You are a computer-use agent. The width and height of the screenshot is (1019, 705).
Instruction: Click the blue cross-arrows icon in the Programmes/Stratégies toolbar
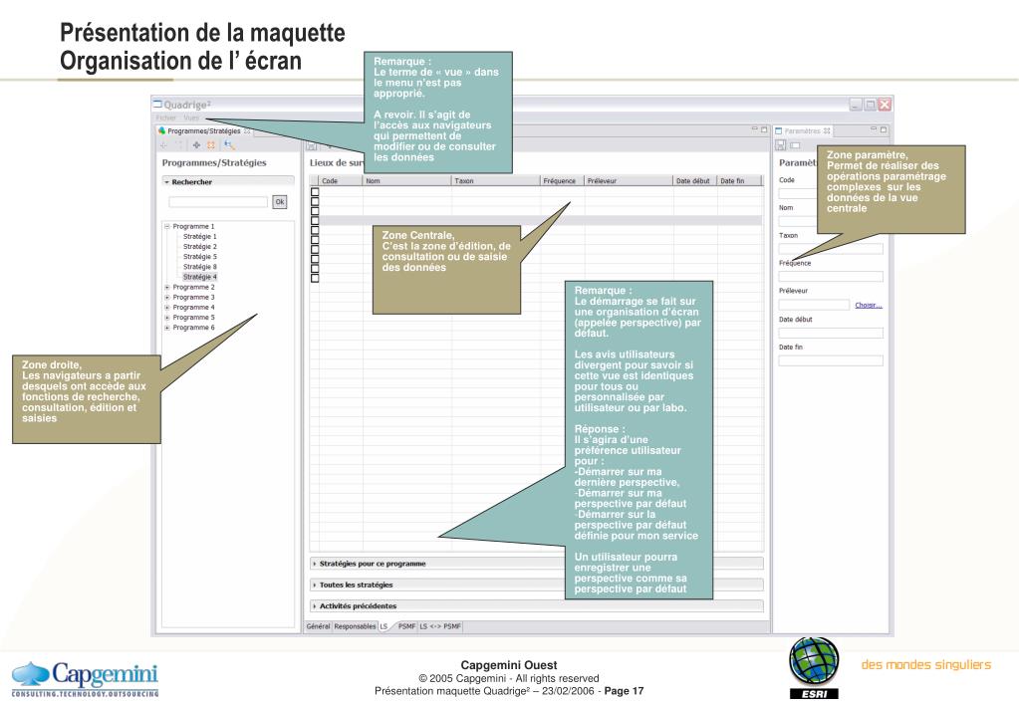coord(196,145)
